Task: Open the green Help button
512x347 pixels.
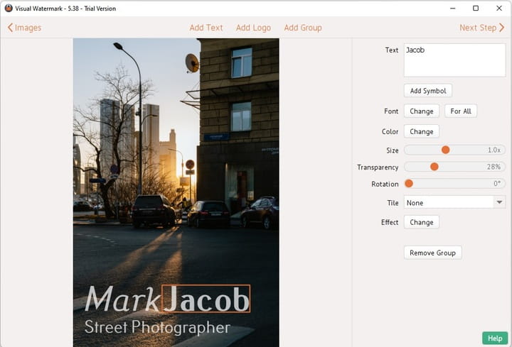Action: [495, 338]
